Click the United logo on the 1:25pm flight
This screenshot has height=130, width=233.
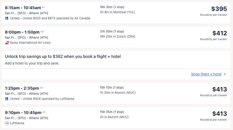coord(7,99)
